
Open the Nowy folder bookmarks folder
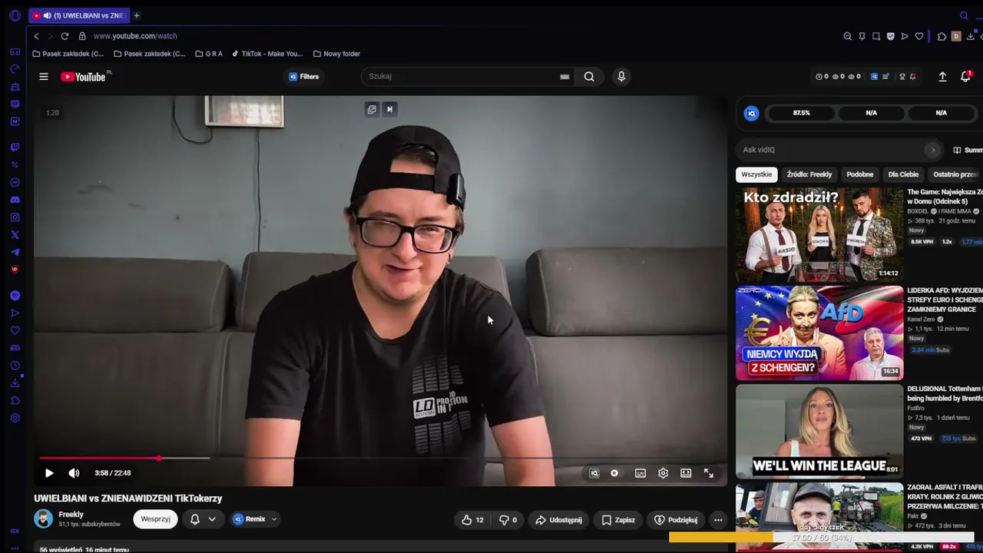[x=336, y=54]
